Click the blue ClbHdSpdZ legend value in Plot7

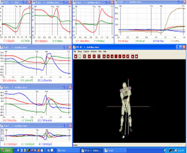(x=45, y=144)
